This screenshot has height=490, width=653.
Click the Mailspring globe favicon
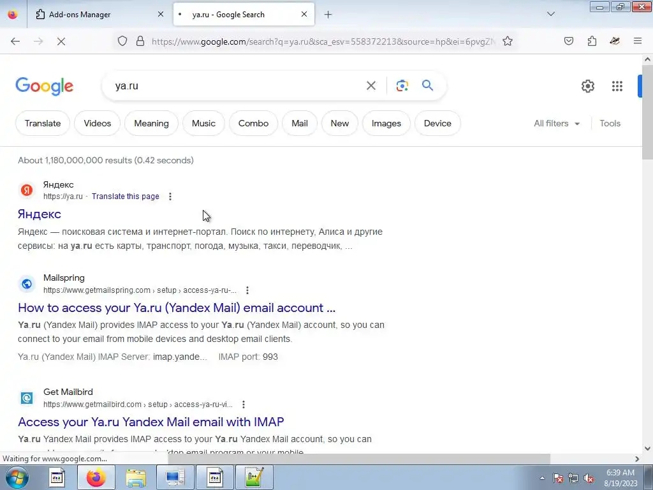point(27,284)
